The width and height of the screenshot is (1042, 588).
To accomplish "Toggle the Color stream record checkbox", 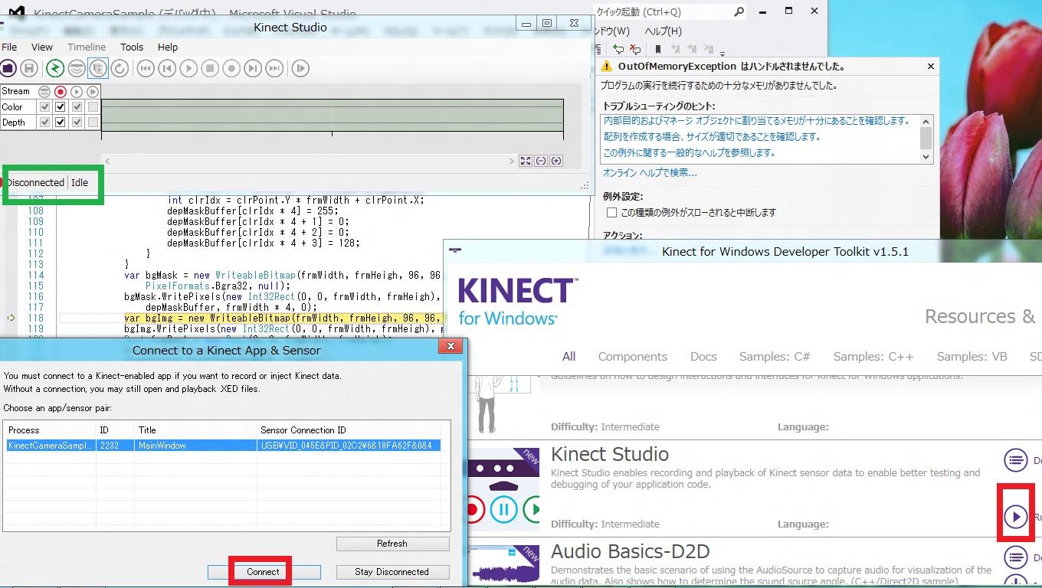I will coord(61,107).
